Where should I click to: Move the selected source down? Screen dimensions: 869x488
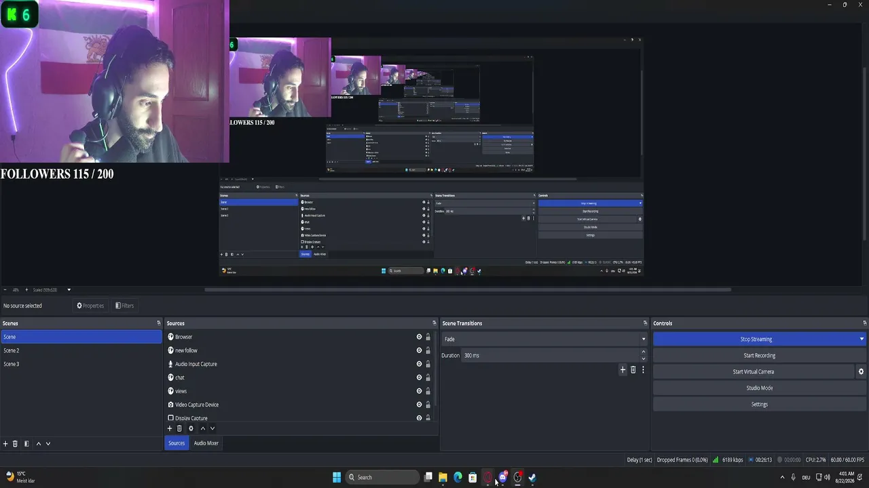click(212, 428)
